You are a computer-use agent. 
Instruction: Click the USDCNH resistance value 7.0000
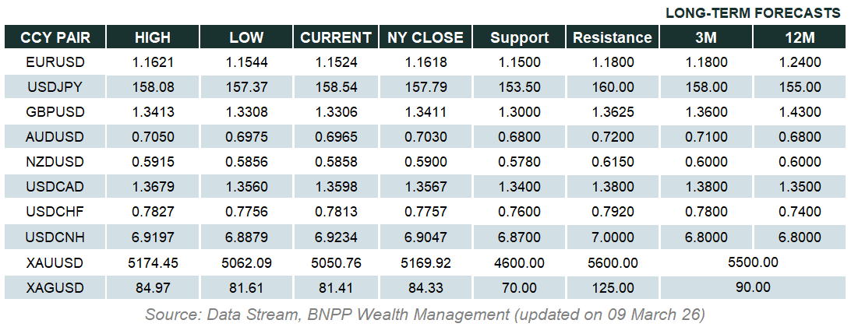pyautogui.click(x=612, y=237)
